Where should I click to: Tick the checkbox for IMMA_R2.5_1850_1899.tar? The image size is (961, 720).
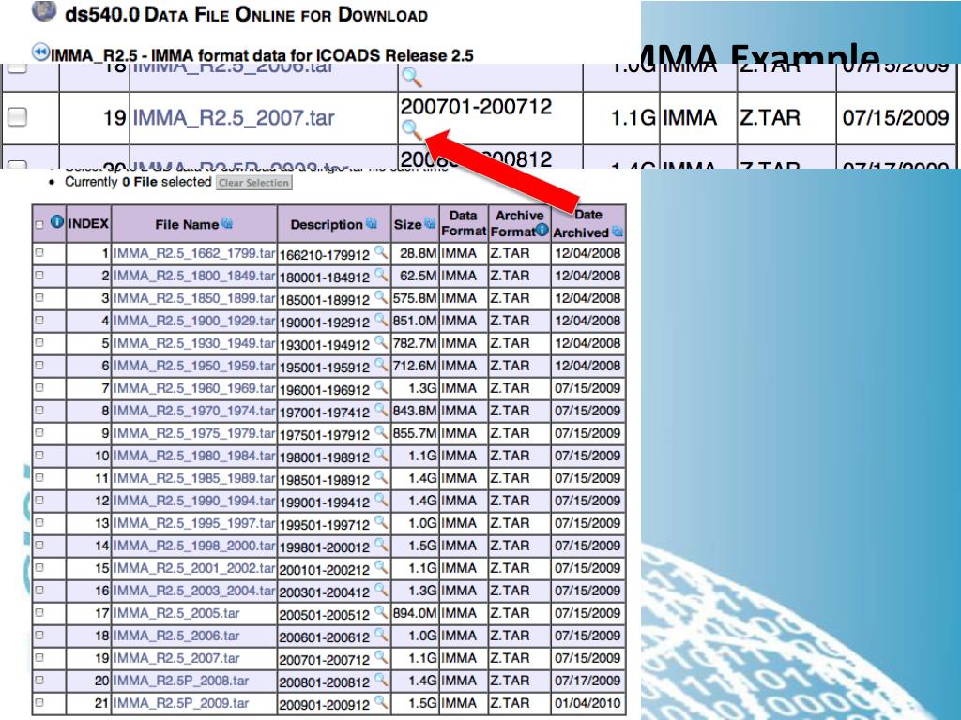coord(39,297)
